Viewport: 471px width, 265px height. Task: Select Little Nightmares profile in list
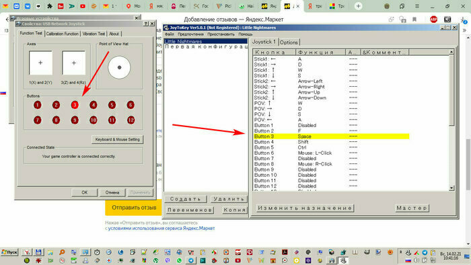(206, 42)
